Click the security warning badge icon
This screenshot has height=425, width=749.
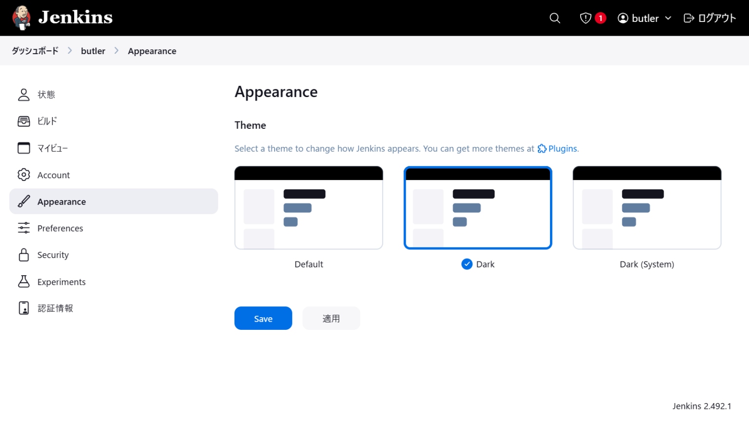pos(585,18)
